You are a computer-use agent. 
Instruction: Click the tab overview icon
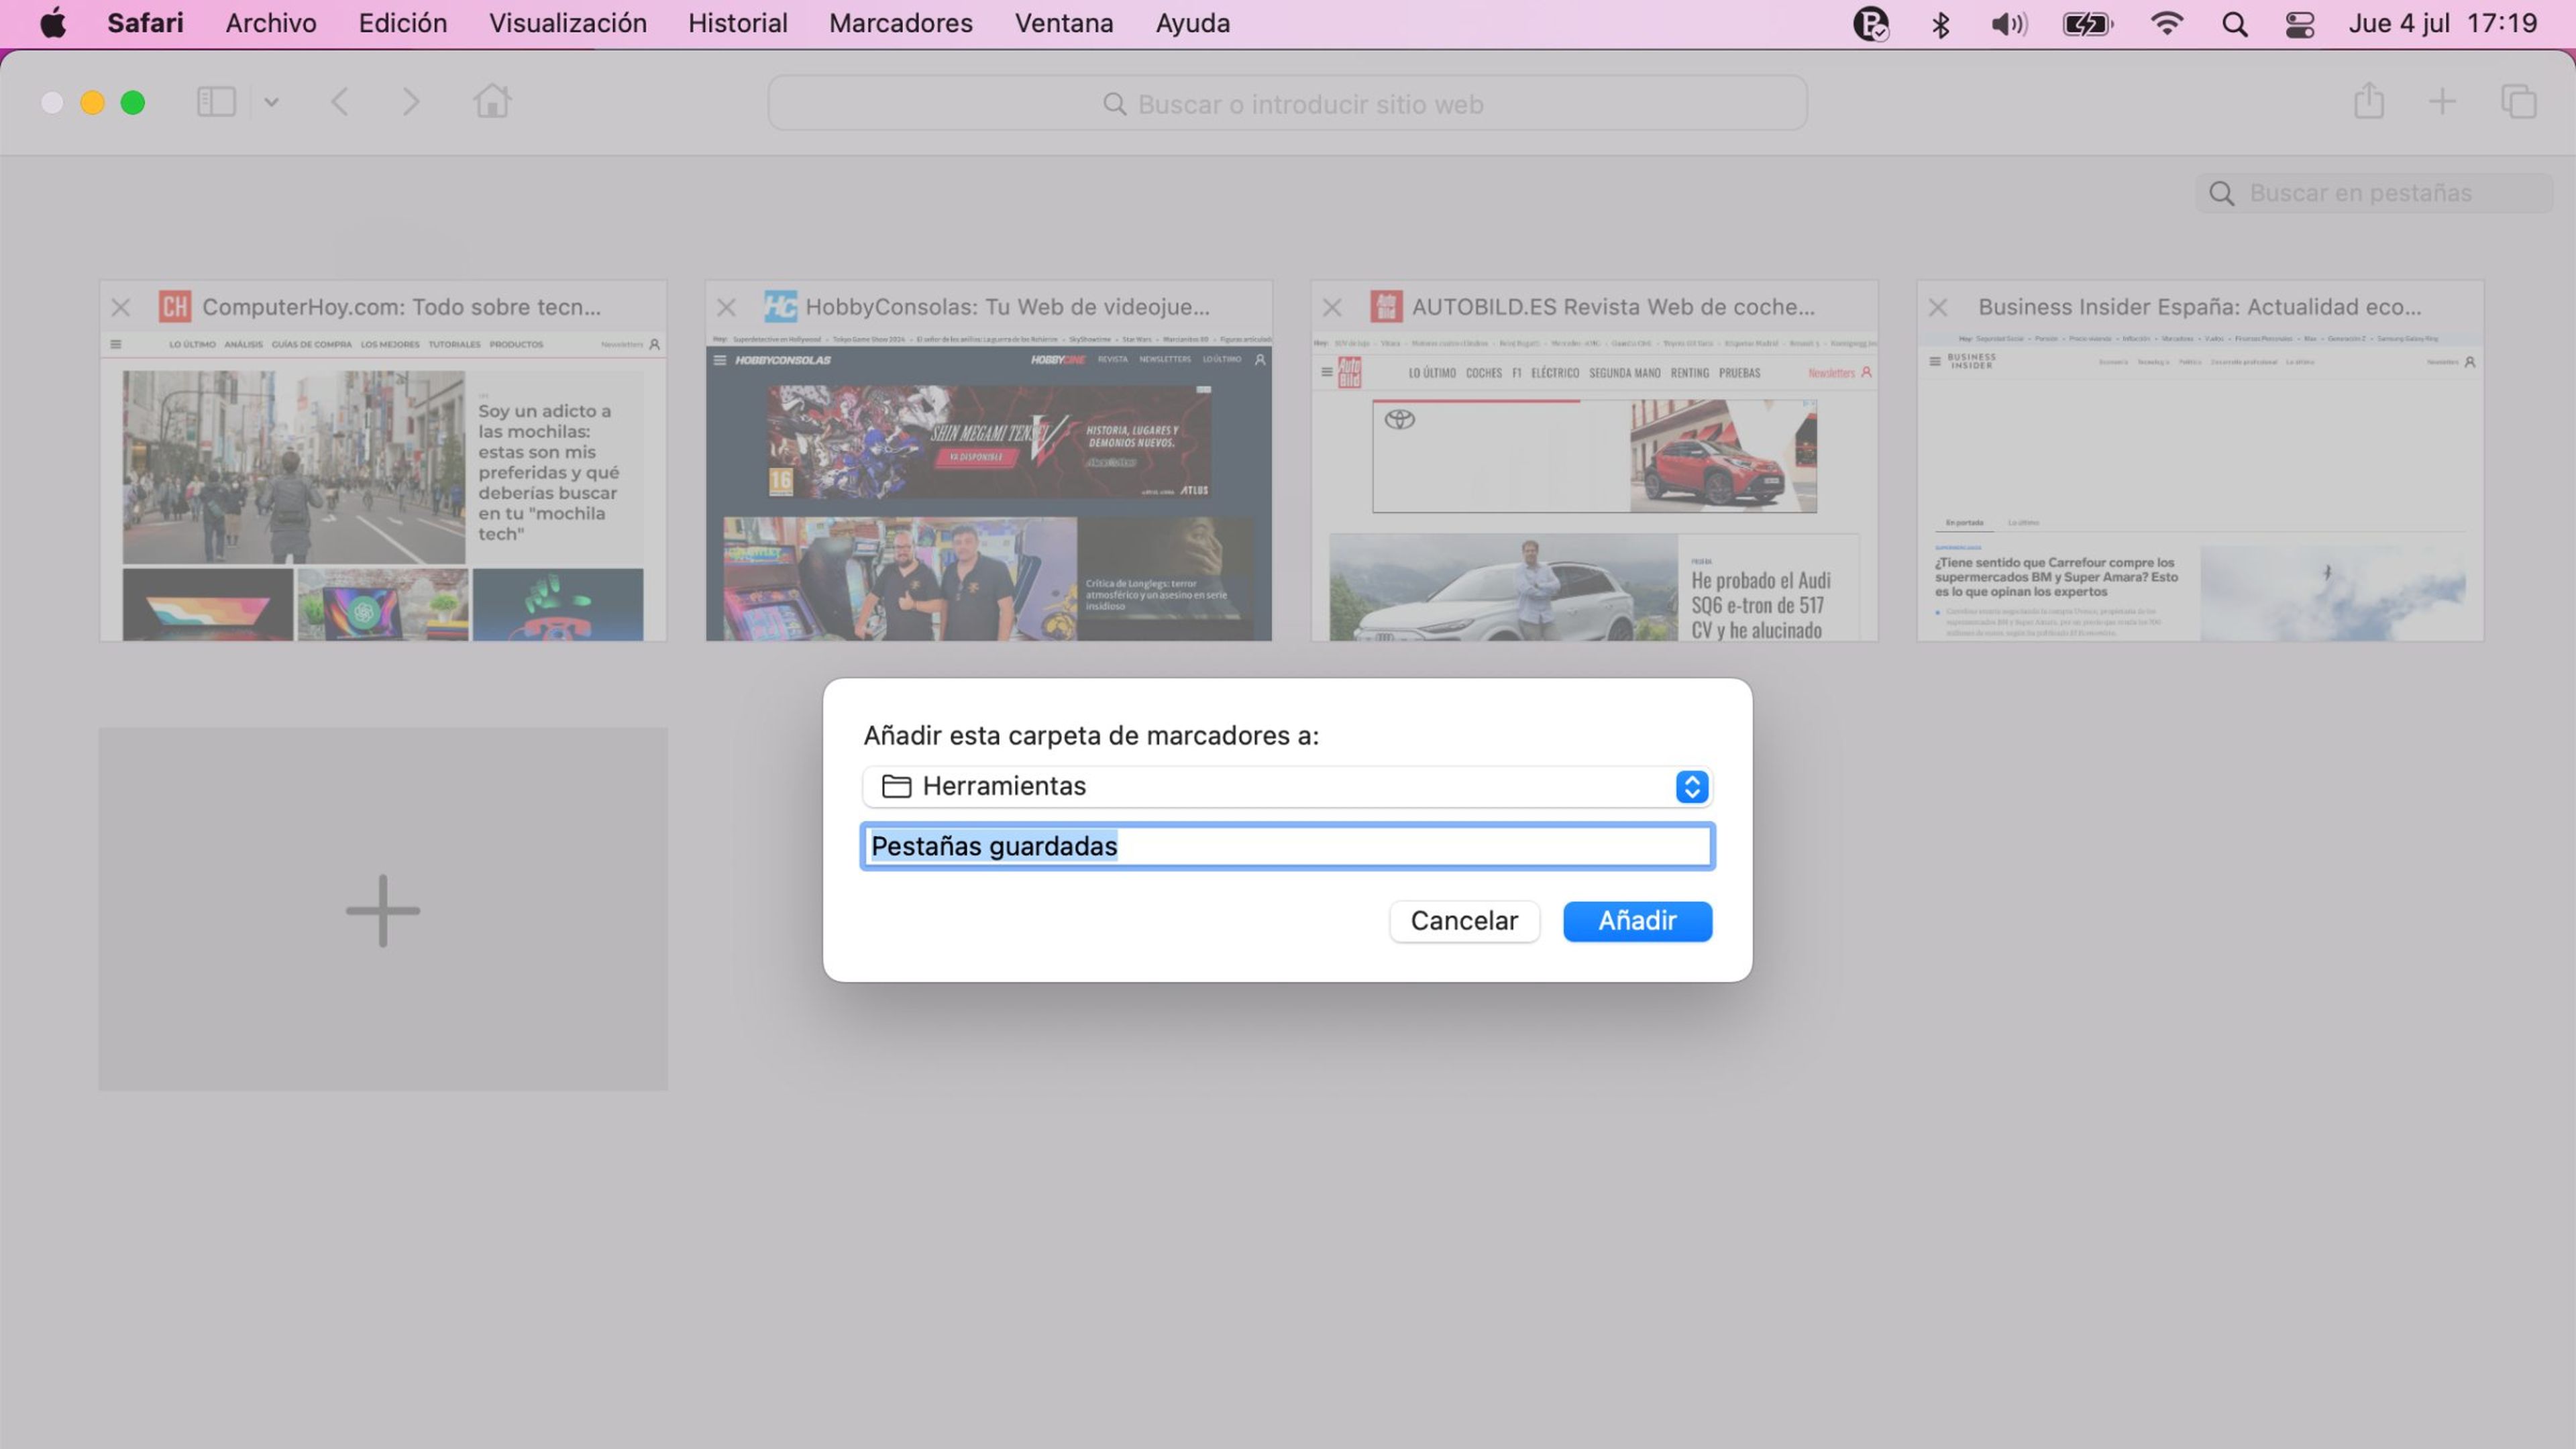(2518, 101)
